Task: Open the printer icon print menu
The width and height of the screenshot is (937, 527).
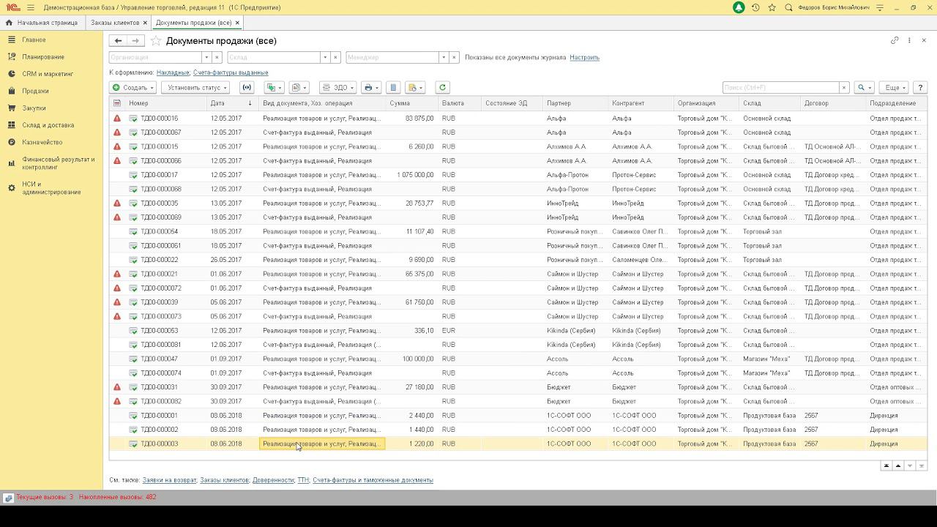Action: (x=371, y=87)
